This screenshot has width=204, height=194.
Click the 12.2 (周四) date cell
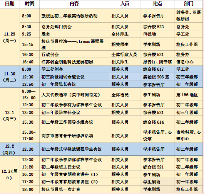tap(10, 149)
